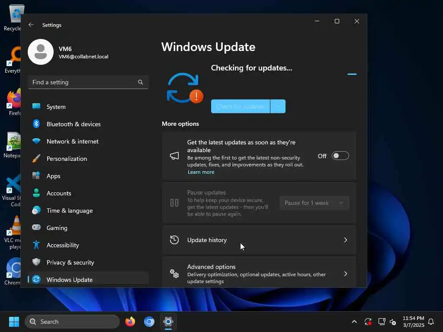
Task: Select Personalization category
Action: pos(88,159)
